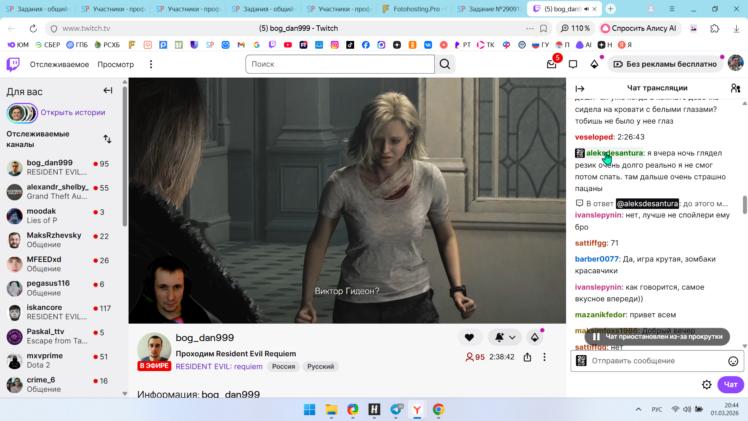The width and height of the screenshot is (748, 421).
Task: Expand notification bell dropdown arrow
Action: (512, 338)
